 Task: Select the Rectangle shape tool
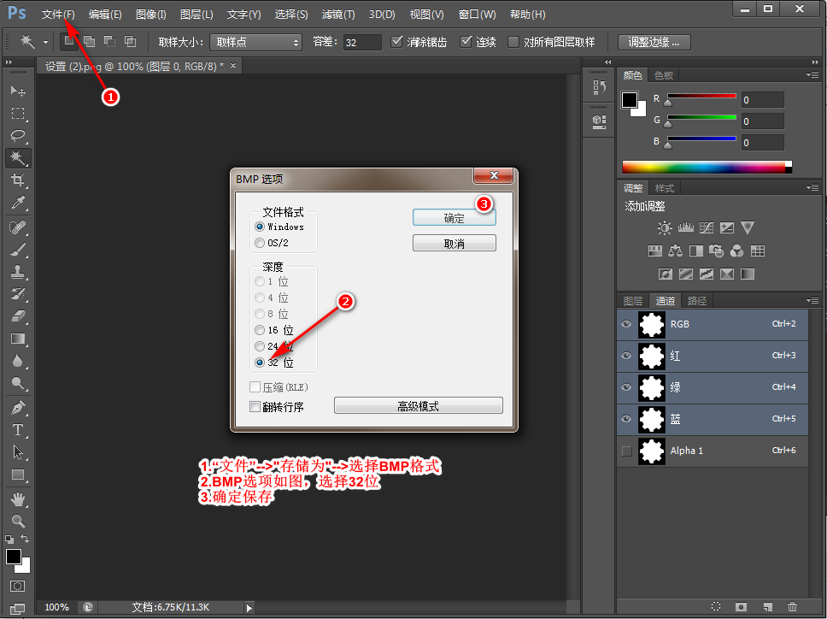pyautogui.click(x=18, y=475)
